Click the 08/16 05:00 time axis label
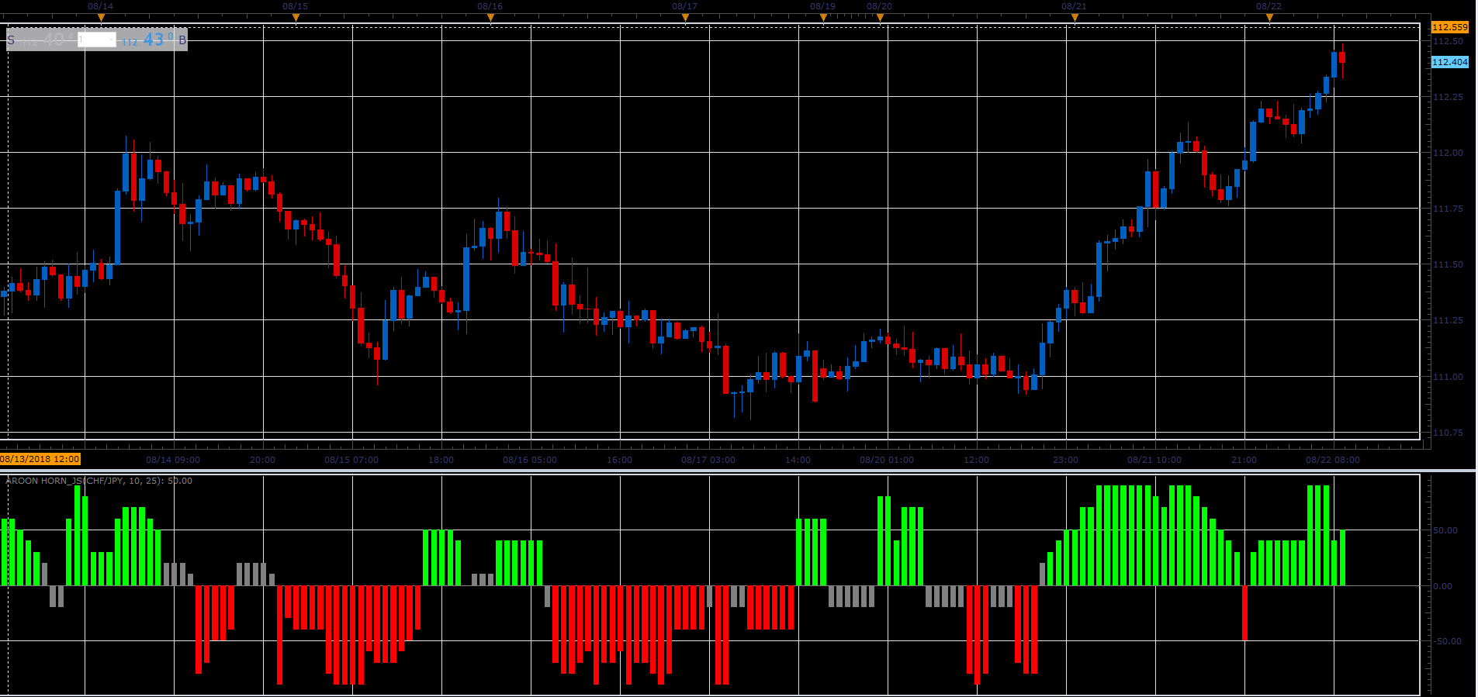This screenshot has height=697, width=1478. pyautogui.click(x=530, y=460)
